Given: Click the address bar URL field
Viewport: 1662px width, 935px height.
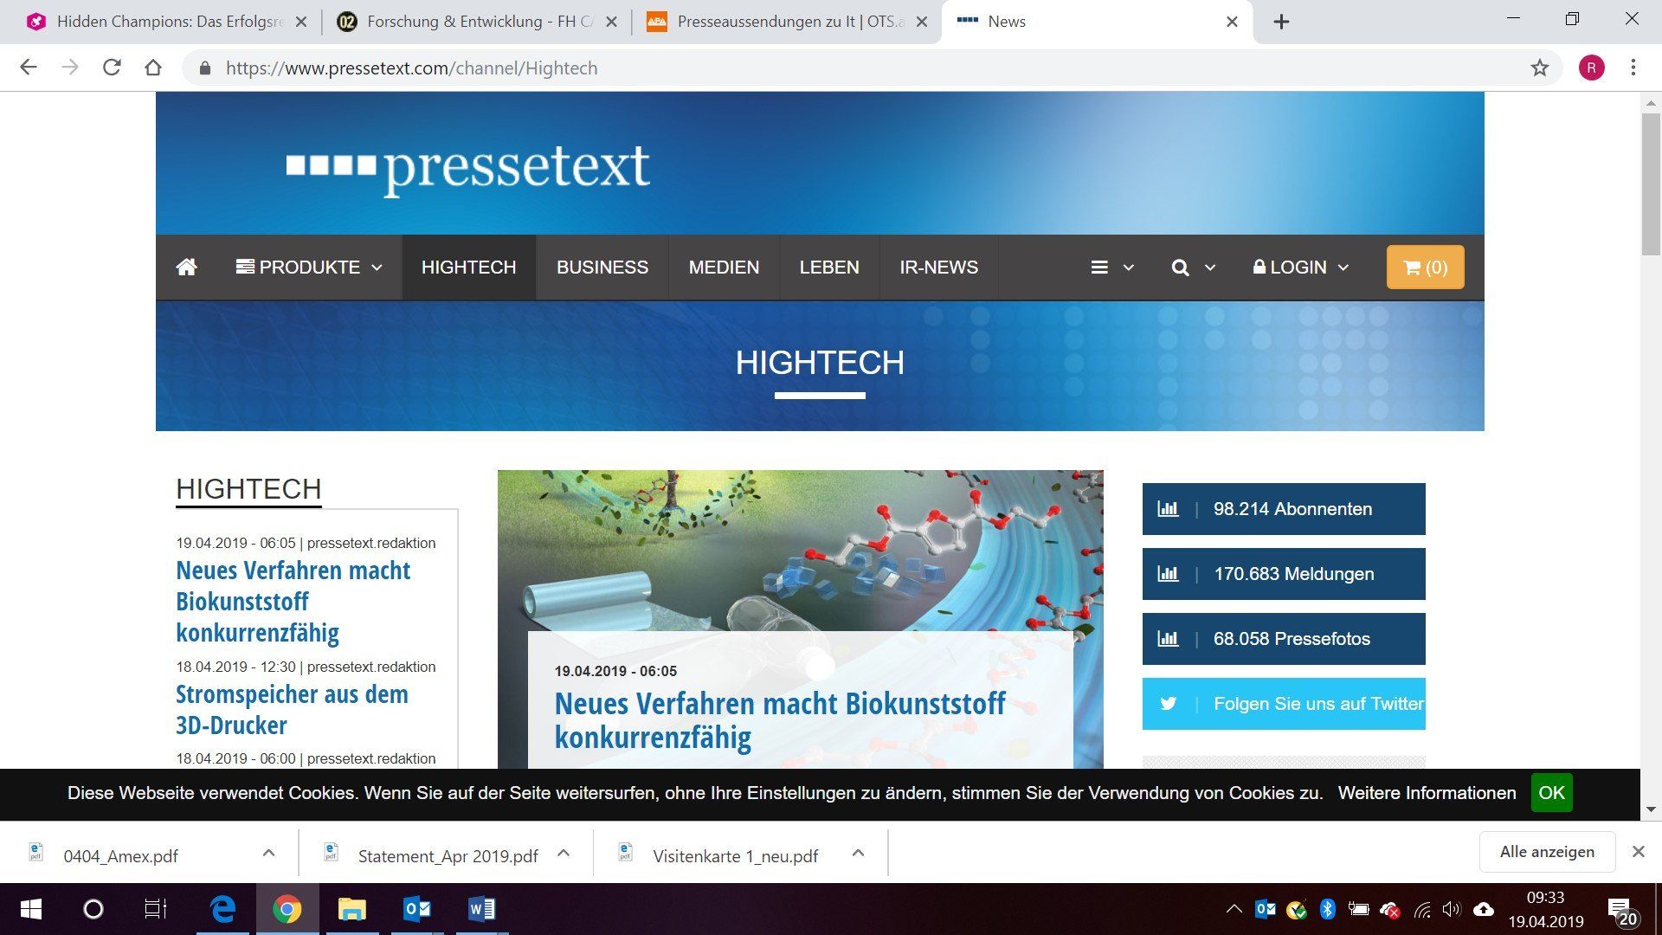Looking at the screenshot, I should coord(866,68).
